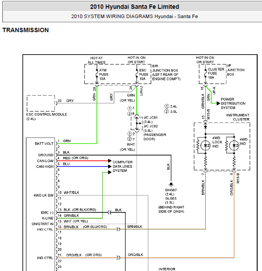The height and width of the screenshot is (271, 262).
Task: Click the arrowhead pointing to POWER DISTRIBUTION SYSTEM
Action: coord(218,104)
